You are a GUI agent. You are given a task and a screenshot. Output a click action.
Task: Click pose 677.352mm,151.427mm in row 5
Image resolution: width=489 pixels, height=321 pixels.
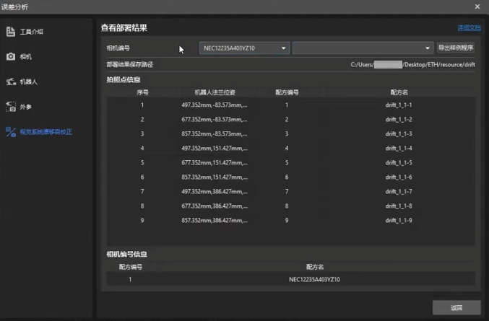click(x=215, y=162)
